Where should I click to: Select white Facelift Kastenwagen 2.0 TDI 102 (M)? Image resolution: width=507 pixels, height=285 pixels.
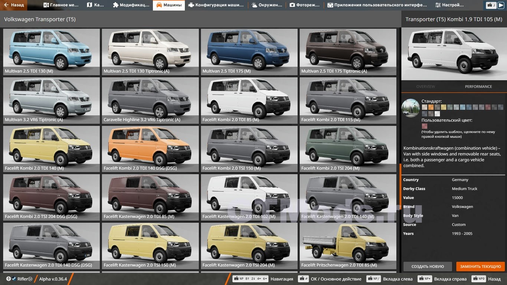click(x=249, y=197)
